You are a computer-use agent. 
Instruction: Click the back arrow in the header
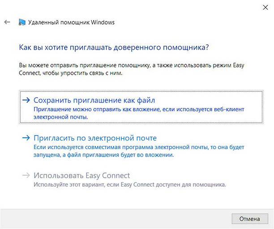click(x=7, y=22)
